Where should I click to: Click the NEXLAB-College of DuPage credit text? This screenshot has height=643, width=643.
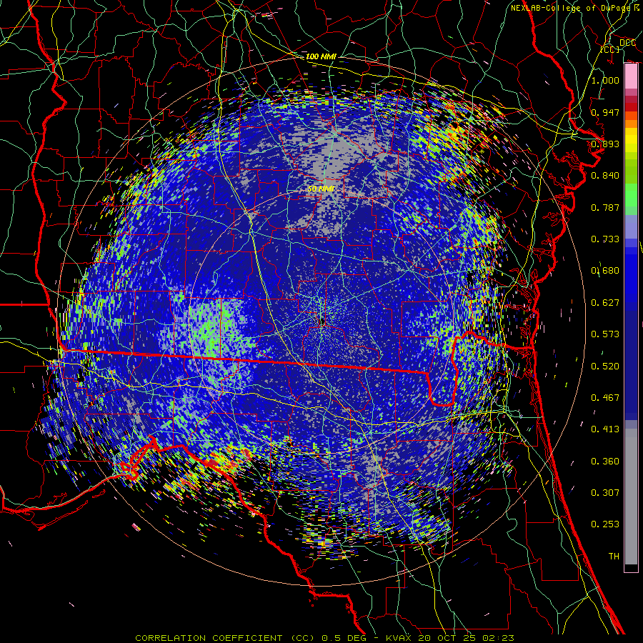point(570,8)
